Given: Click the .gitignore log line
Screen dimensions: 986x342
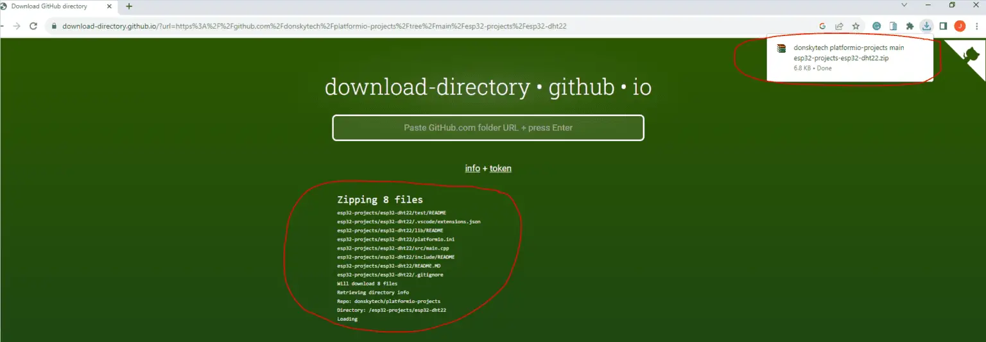Looking at the screenshot, I should pyautogui.click(x=390, y=275).
